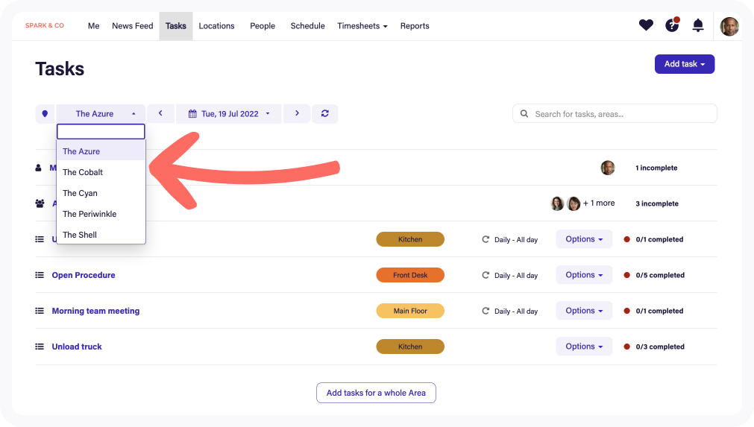Select The Cobalt location
The image size is (754, 427).
coord(101,172)
